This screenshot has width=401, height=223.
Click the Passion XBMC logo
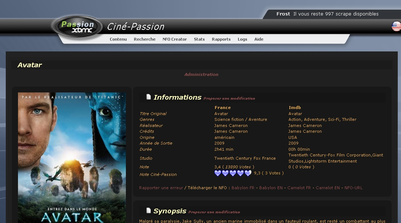click(x=77, y=27)
